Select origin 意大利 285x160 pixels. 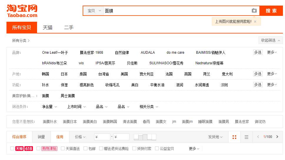[227, 74]
